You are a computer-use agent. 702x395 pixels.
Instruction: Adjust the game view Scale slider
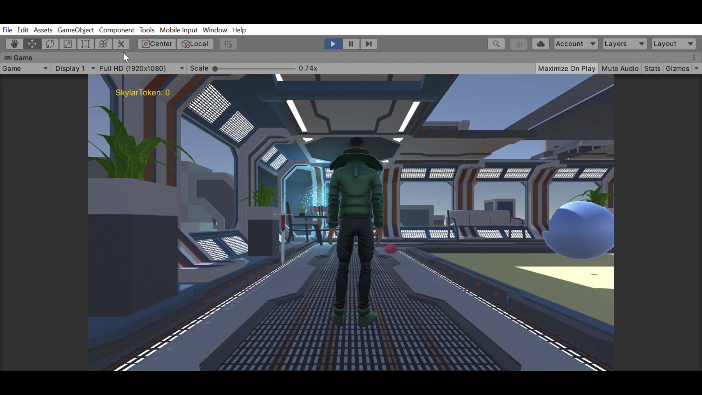[x=215, y=69]
